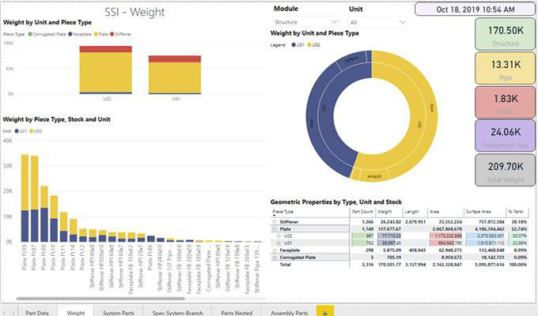
Task: Click the 209.70K Total Weight card
Action: [506, 171]
